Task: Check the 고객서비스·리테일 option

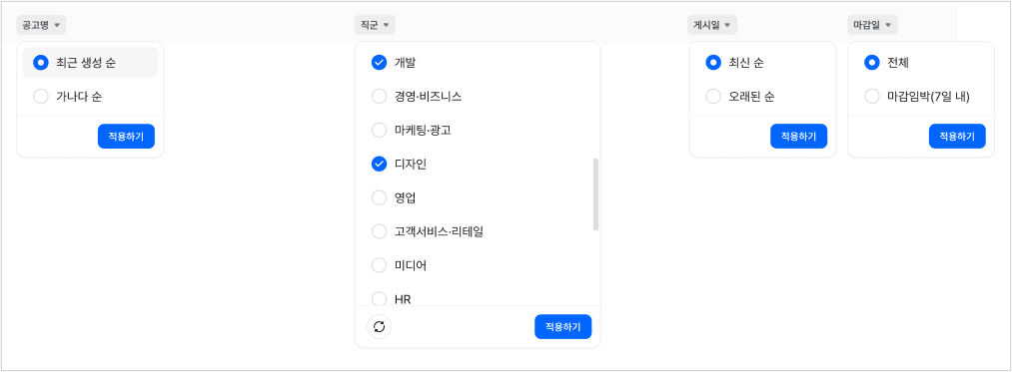Action: click(478, 231)
